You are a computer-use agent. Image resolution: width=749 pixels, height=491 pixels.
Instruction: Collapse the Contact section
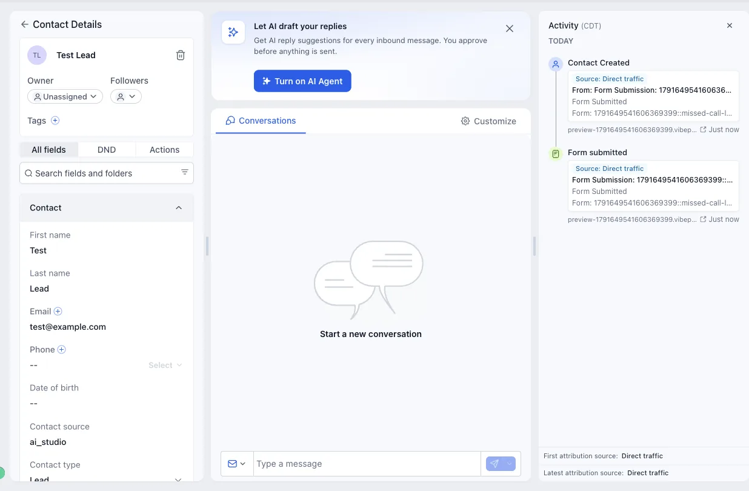(x=179, y=208)
